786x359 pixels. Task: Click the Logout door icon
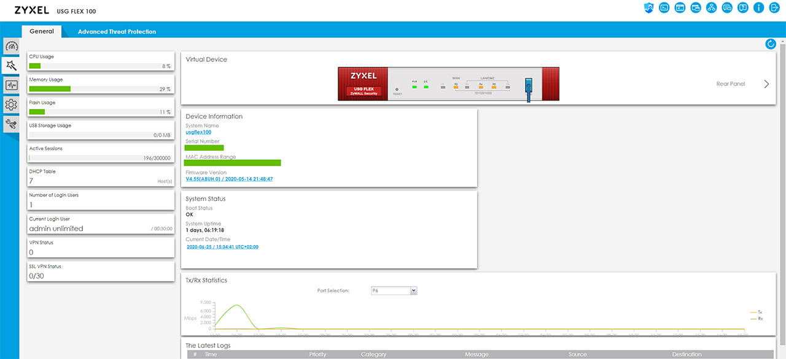pos(774,8)
